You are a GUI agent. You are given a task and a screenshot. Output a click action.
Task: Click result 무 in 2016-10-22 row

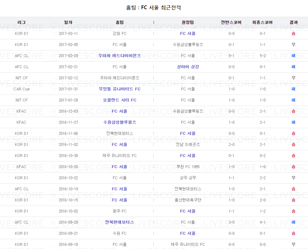293,178
